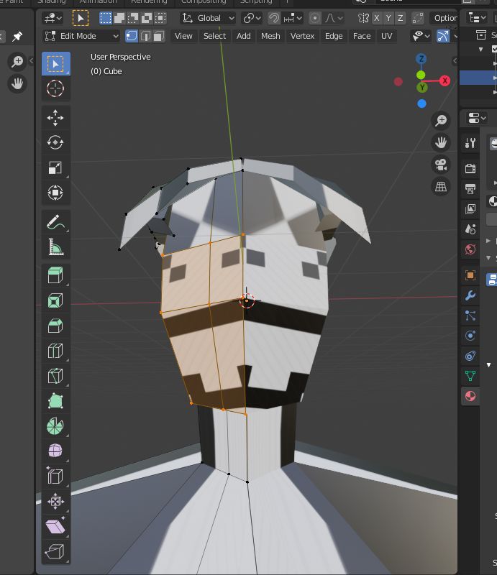The height and width of the screenshot is (575, 497).
Task: Toggle the camera view button
Action: point(441,165)
